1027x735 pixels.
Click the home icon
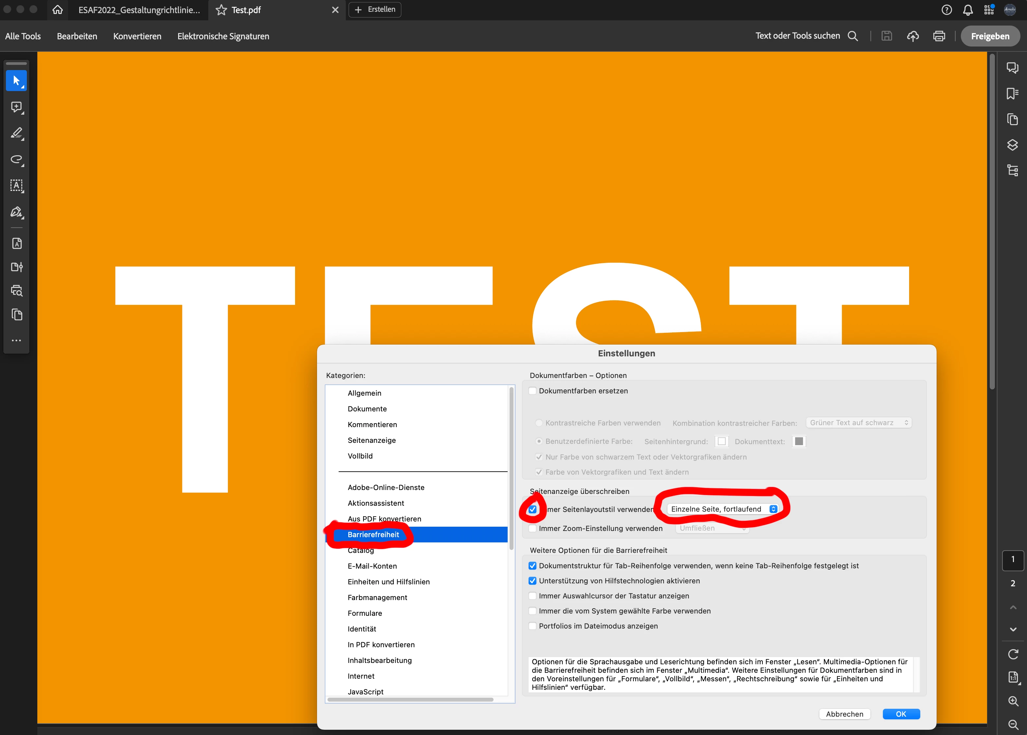(x=57, y=10)
